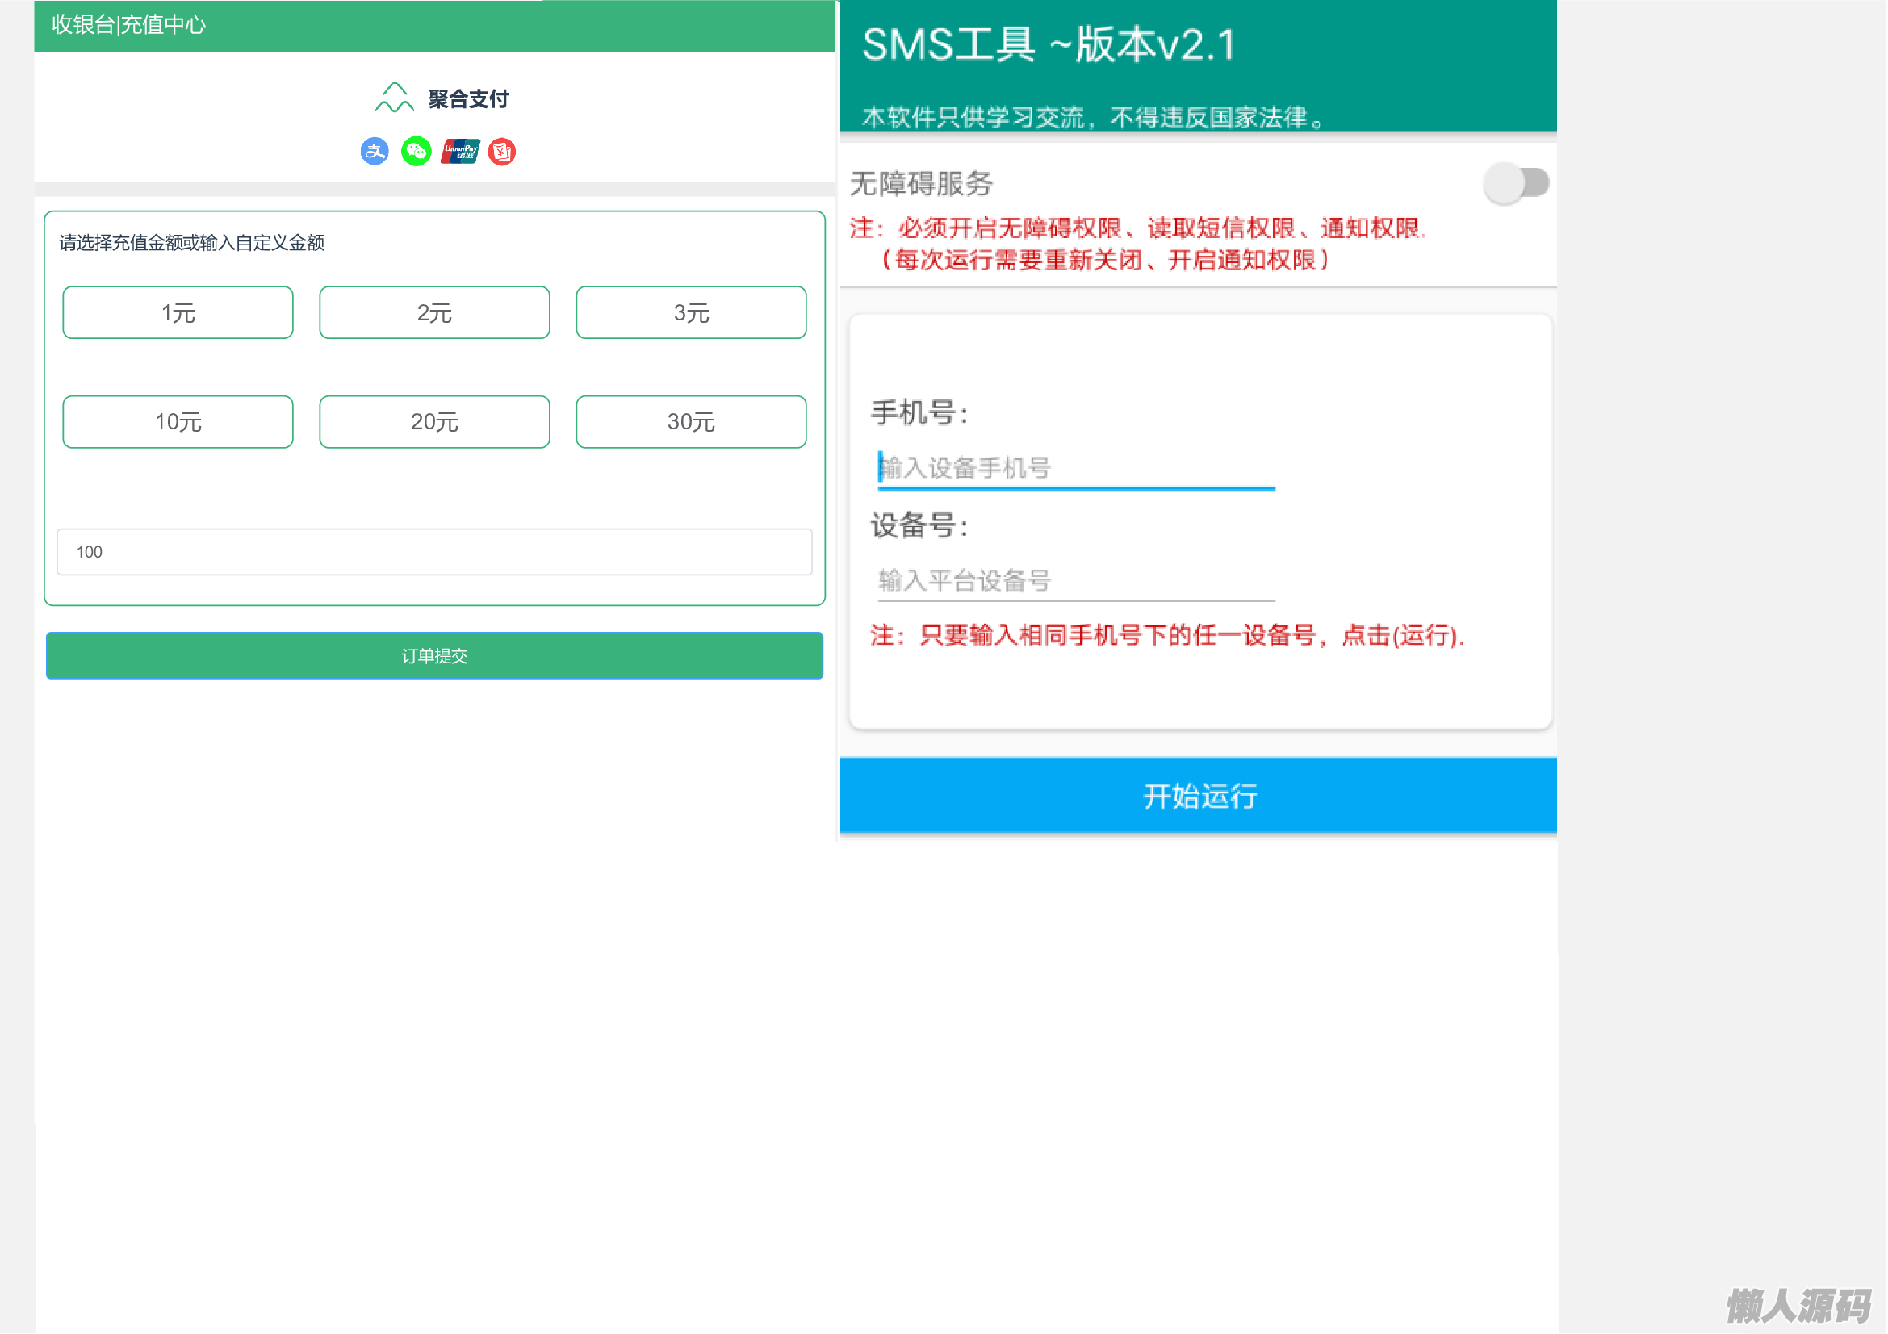Select the 2元 recharge amount
The width and height of the screenshot is (1888, 1334).
click(x=434, y=312)
